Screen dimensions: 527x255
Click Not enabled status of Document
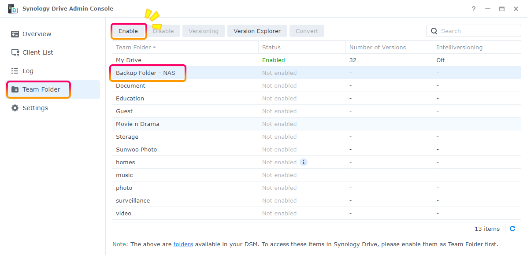point(279,86)
